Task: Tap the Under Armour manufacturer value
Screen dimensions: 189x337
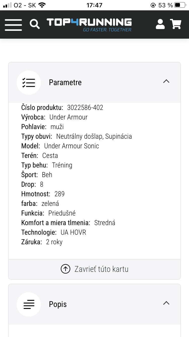Action: pos(68,117)
